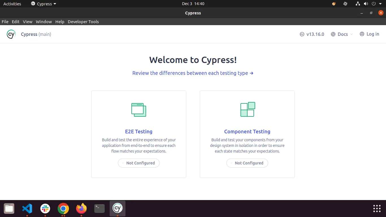Image resolution: width=386 pixels, height=217 pixels.
Task: Click the volume icon in system tray
Action: point(366,4)
